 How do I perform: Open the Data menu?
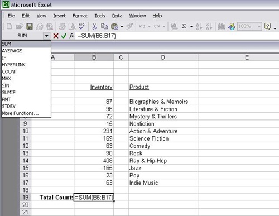click(x=117, y=16)
